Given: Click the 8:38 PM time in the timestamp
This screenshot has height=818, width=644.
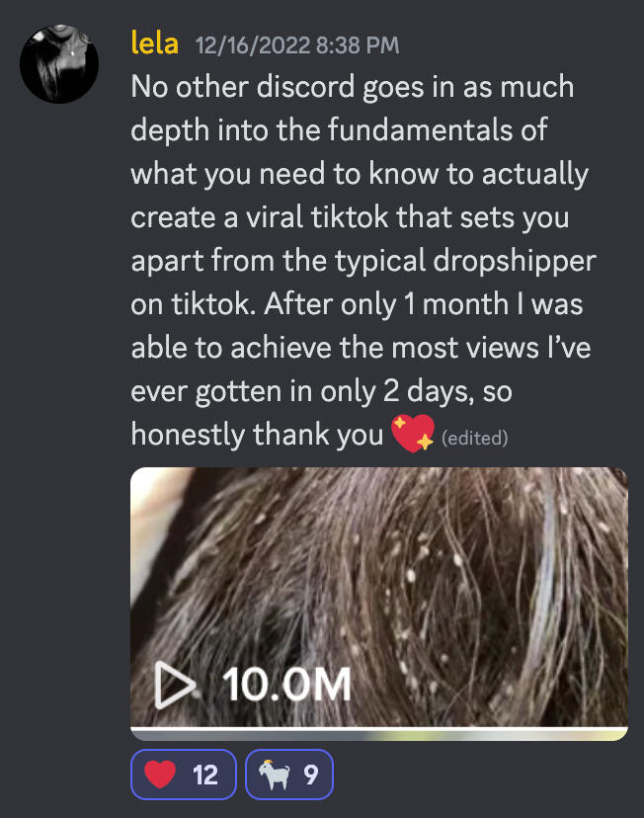Looking at the screenshot, I should [358, 45].
